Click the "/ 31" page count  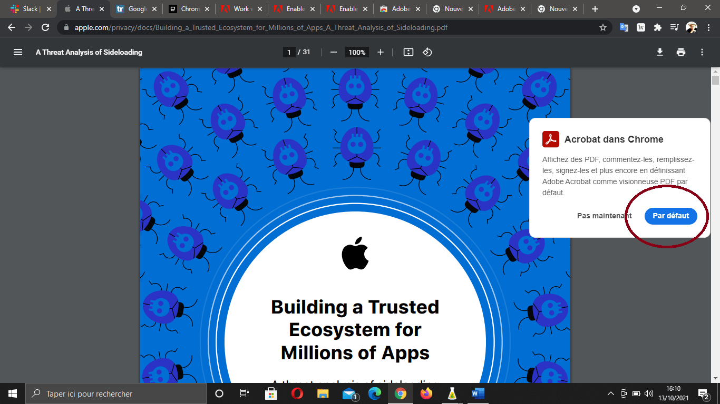[304, 52]
